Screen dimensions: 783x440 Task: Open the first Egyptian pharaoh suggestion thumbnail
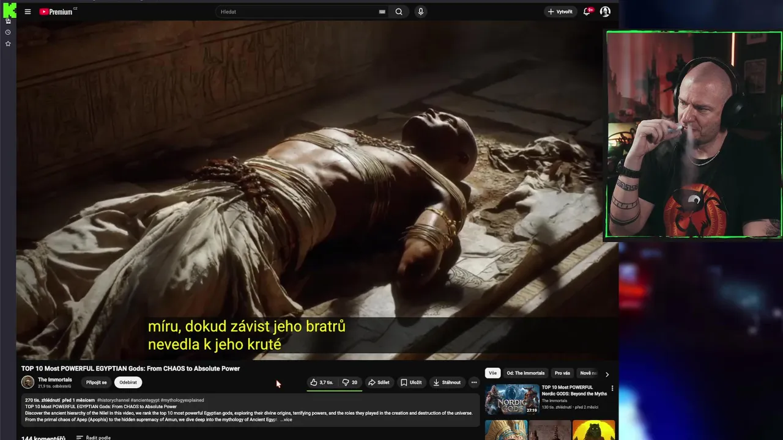506,430
